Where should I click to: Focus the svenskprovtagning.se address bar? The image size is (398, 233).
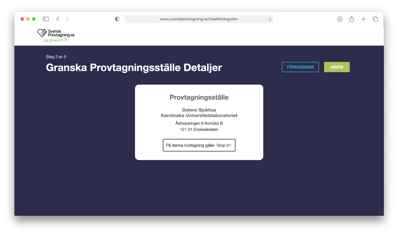coord(199,19)
